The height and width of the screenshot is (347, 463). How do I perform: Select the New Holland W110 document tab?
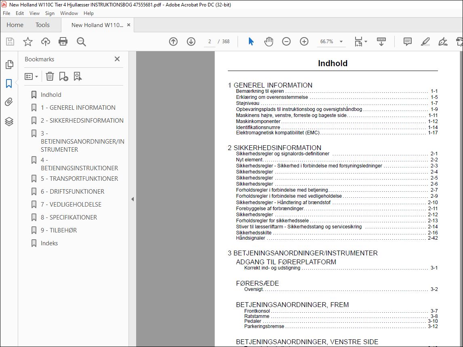pos(97,25)
